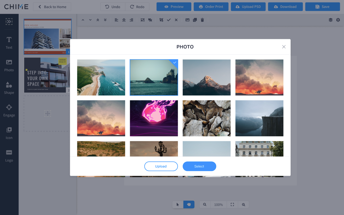Select the frosted dry leaves photo
The height and width of the screenshot is (215, 344).
207,118
